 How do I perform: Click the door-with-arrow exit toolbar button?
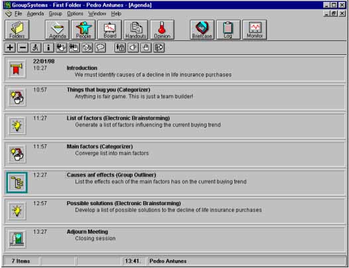(159, 48)
